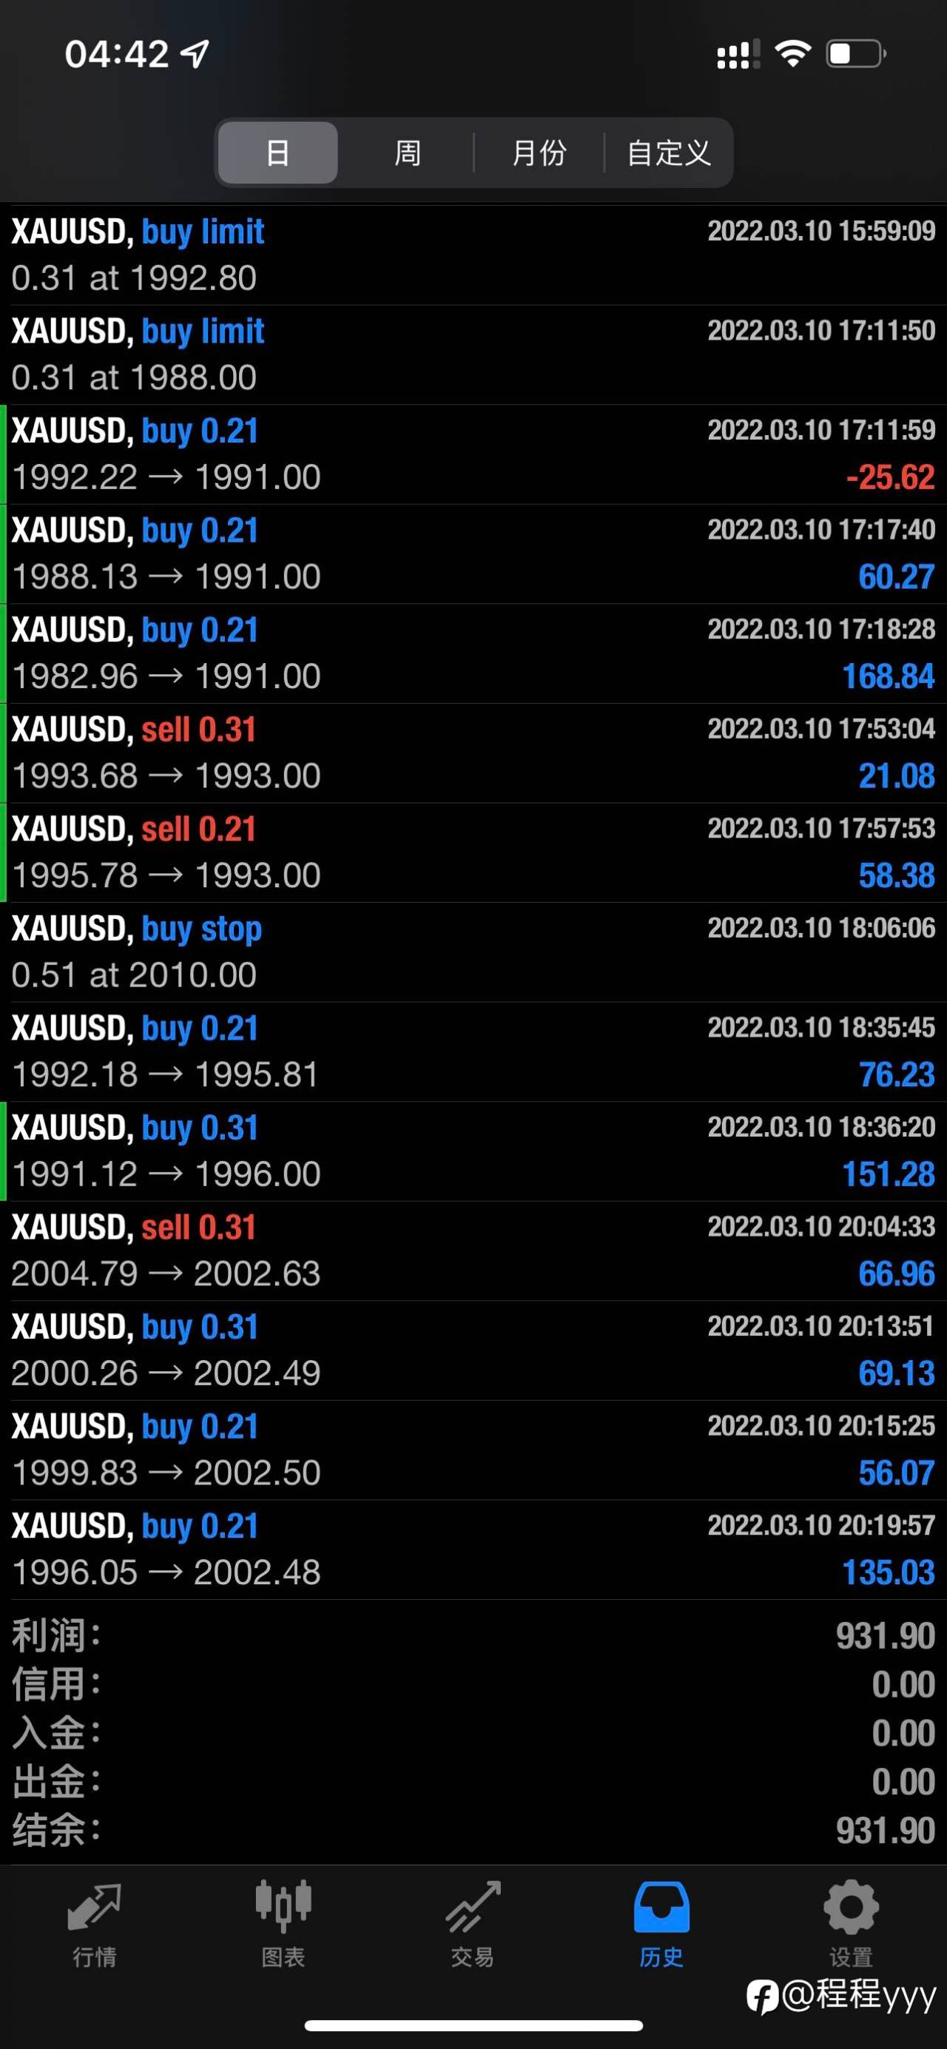Open buy limit order at 1992.80

tap(473, 255)
